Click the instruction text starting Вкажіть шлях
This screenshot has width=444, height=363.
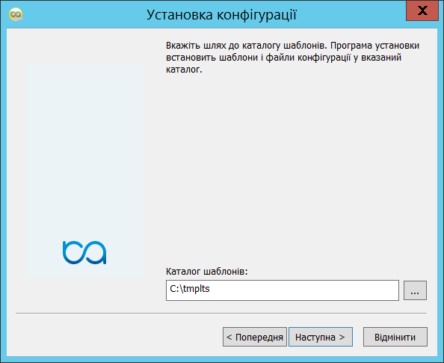click(292, 58)
